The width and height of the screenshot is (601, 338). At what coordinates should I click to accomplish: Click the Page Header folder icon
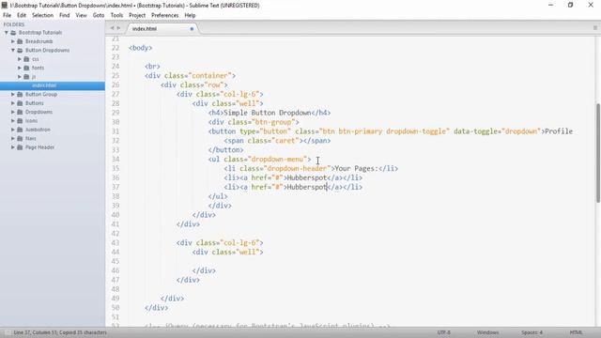(x=20, y=147)
